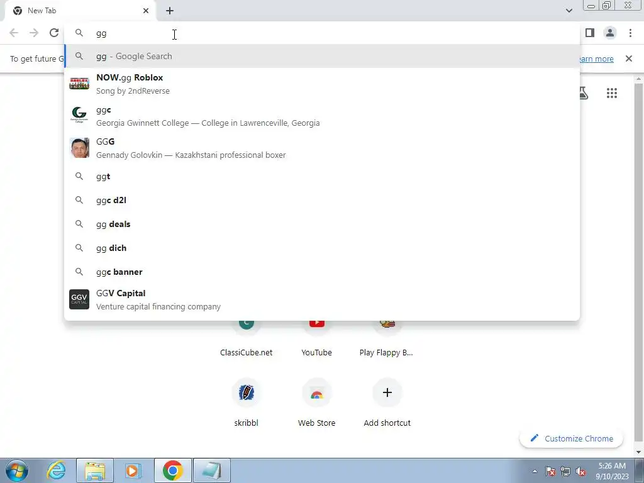Click the page vertical scrollbar
The width and height of the screenshot is (644, 483).
click(638, 263)
